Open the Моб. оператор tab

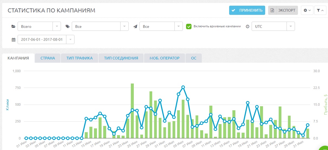point(164,58)
